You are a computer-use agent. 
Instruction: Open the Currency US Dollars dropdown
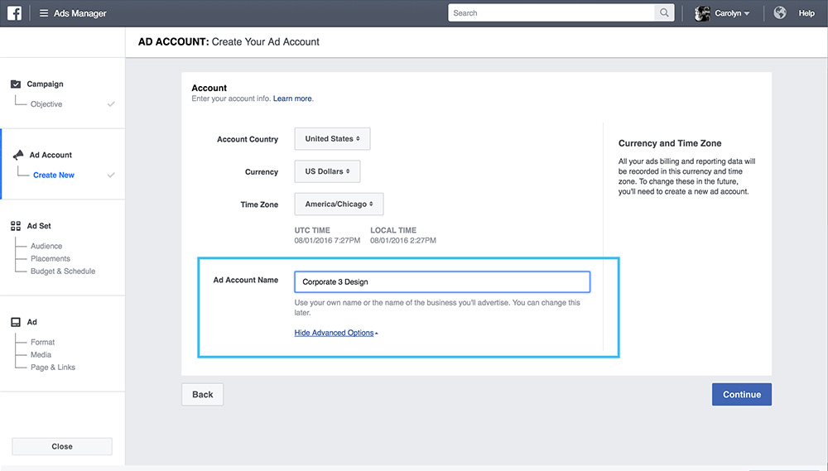pos(327,171)
